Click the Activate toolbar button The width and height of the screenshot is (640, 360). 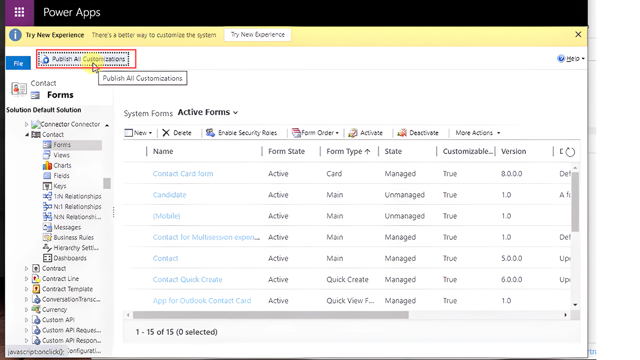pyautogui.click(x=366, y=133)
